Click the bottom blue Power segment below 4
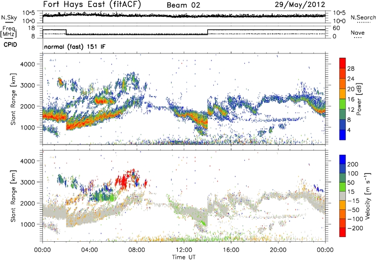The image size is (376, 260). pyautogui.click(x=343, y=135)
